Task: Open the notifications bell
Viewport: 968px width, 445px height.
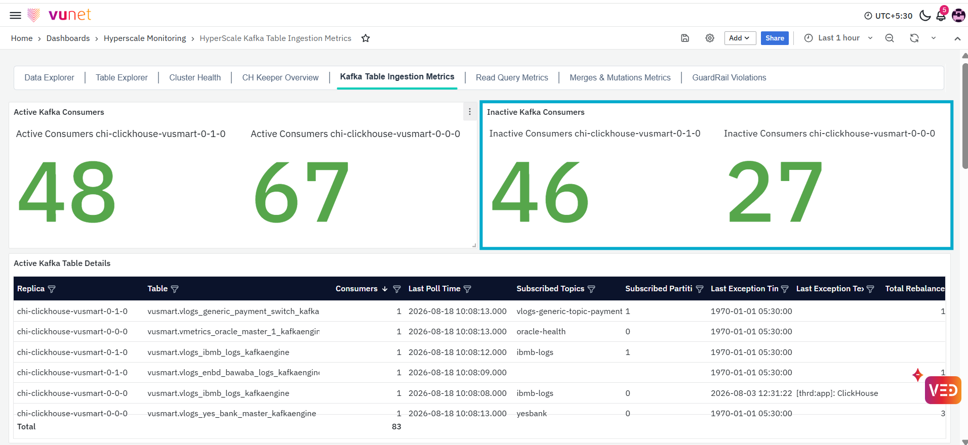Action: click(941, 15)
